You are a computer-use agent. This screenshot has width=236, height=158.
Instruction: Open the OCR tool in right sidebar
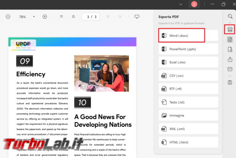[x=230, y=29]
